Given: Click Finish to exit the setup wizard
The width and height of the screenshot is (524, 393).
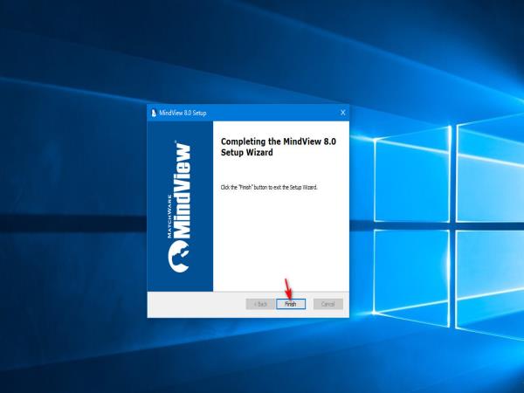Looking at the screenshot, I should (291, 304).
